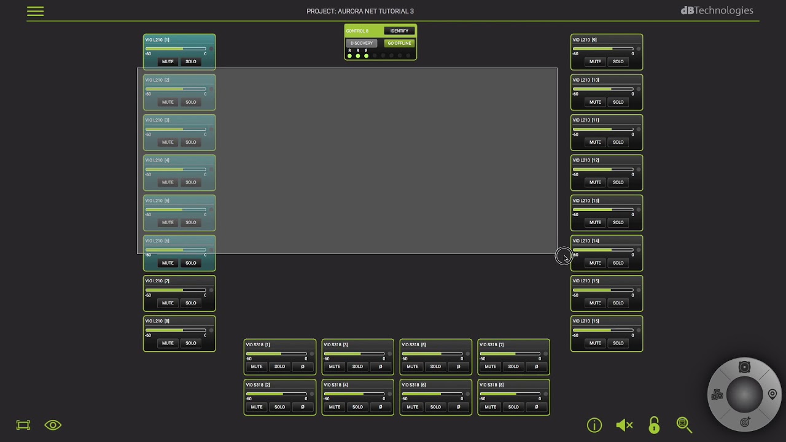
Task: Invert phase on VIO S318 [2]
Action: [303, 406]
